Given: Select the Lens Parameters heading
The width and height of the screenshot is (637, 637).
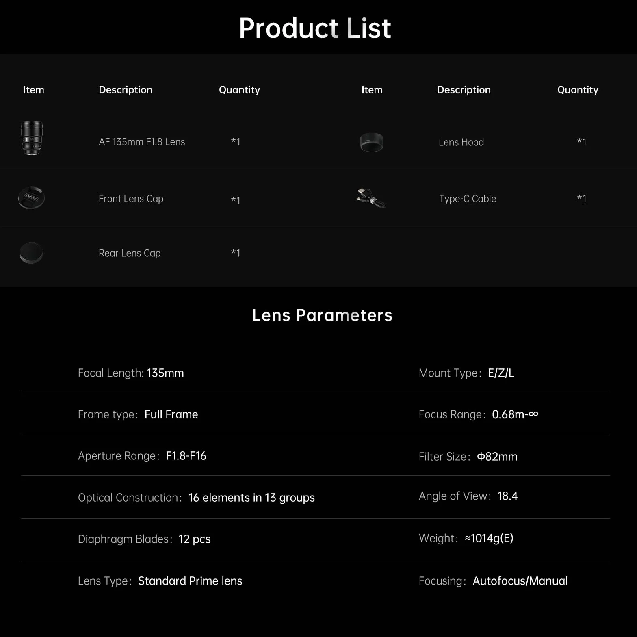Looking at the screenshot, I should tap(322, 315).
